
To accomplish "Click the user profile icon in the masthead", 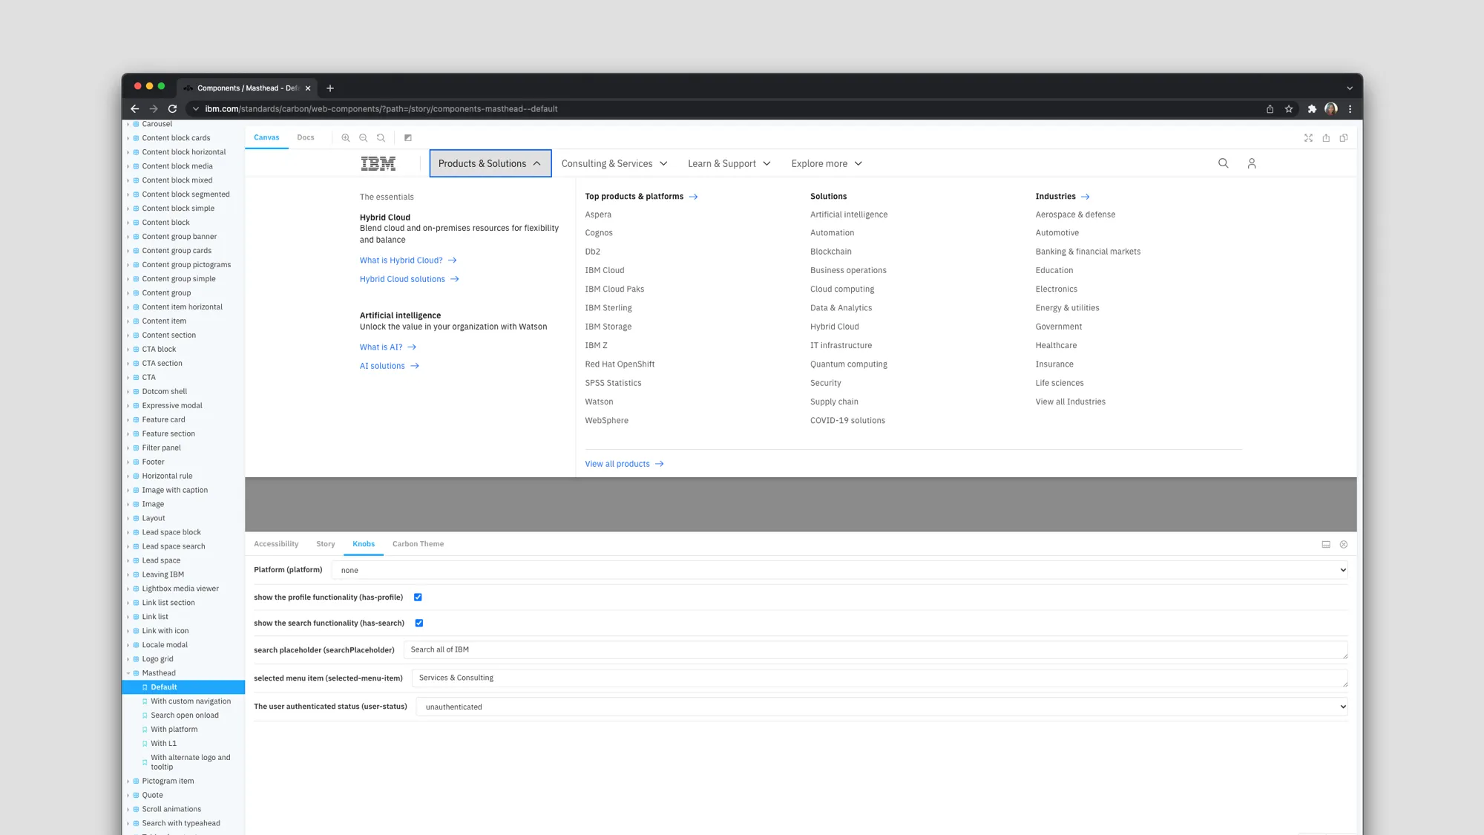I will point(1252,163).
